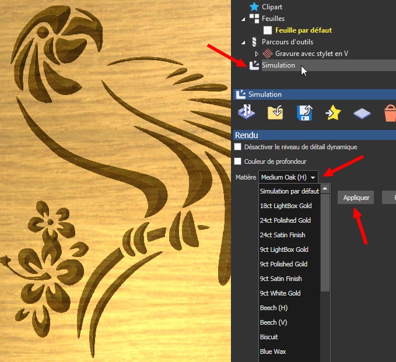Image resolution: width=396 pixels, height=362 pixels.
Task: Choose 24ct Polished Gold material
Action: [289, 220]
